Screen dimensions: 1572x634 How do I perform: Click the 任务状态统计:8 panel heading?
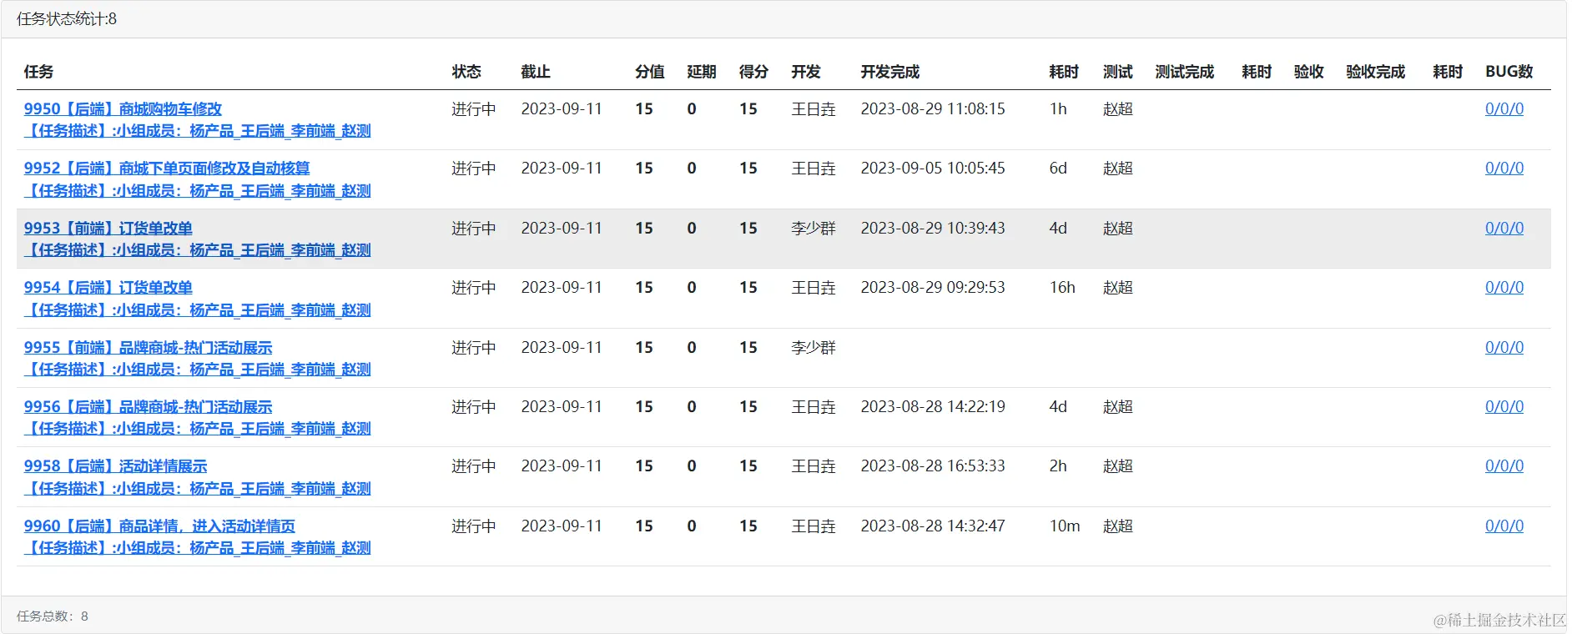pos(67,19)
